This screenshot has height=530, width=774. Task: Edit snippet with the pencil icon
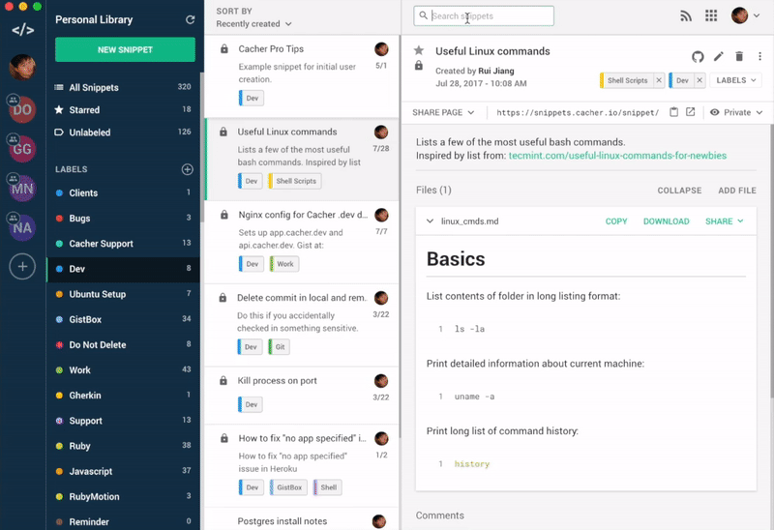[x=718, y=57]
